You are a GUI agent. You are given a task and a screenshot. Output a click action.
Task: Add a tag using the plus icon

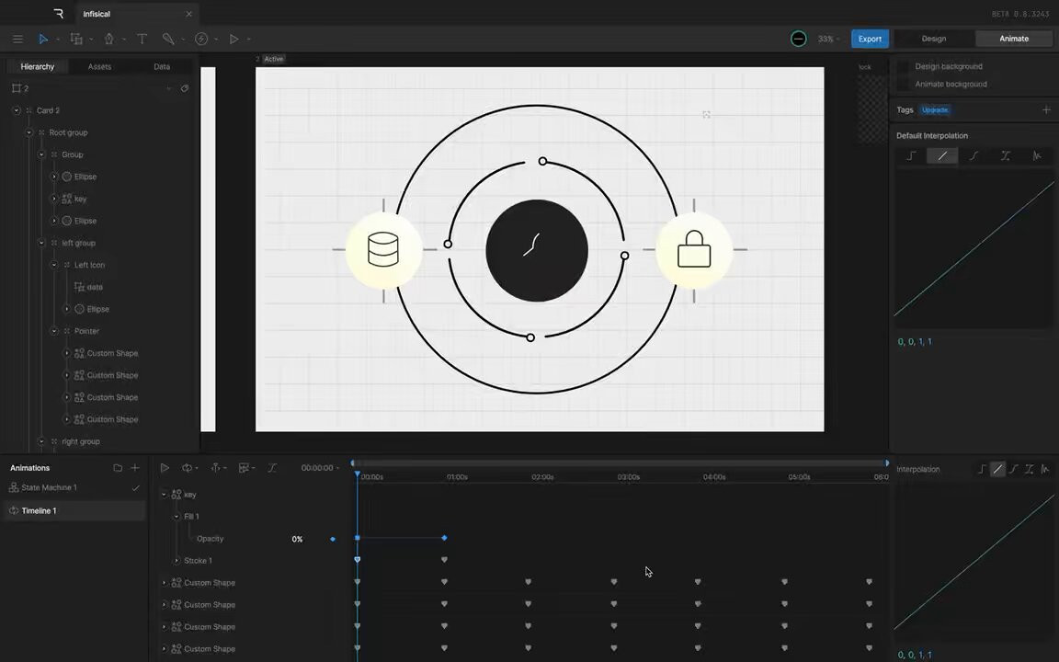click(1046, 110)
